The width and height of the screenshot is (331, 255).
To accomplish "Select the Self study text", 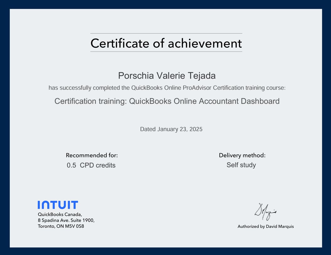I will click(241, 165).
